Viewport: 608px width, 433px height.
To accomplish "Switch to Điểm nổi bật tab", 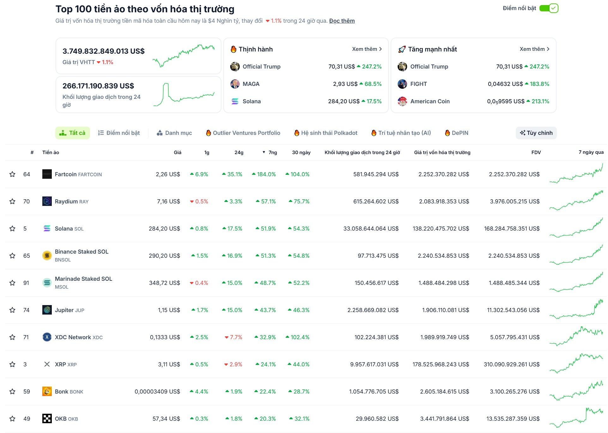I will coord(119,133).
